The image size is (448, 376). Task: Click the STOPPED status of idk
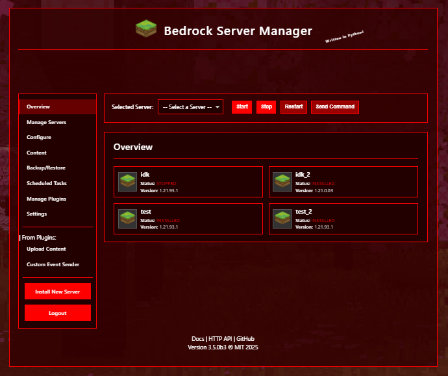(166, 183)
